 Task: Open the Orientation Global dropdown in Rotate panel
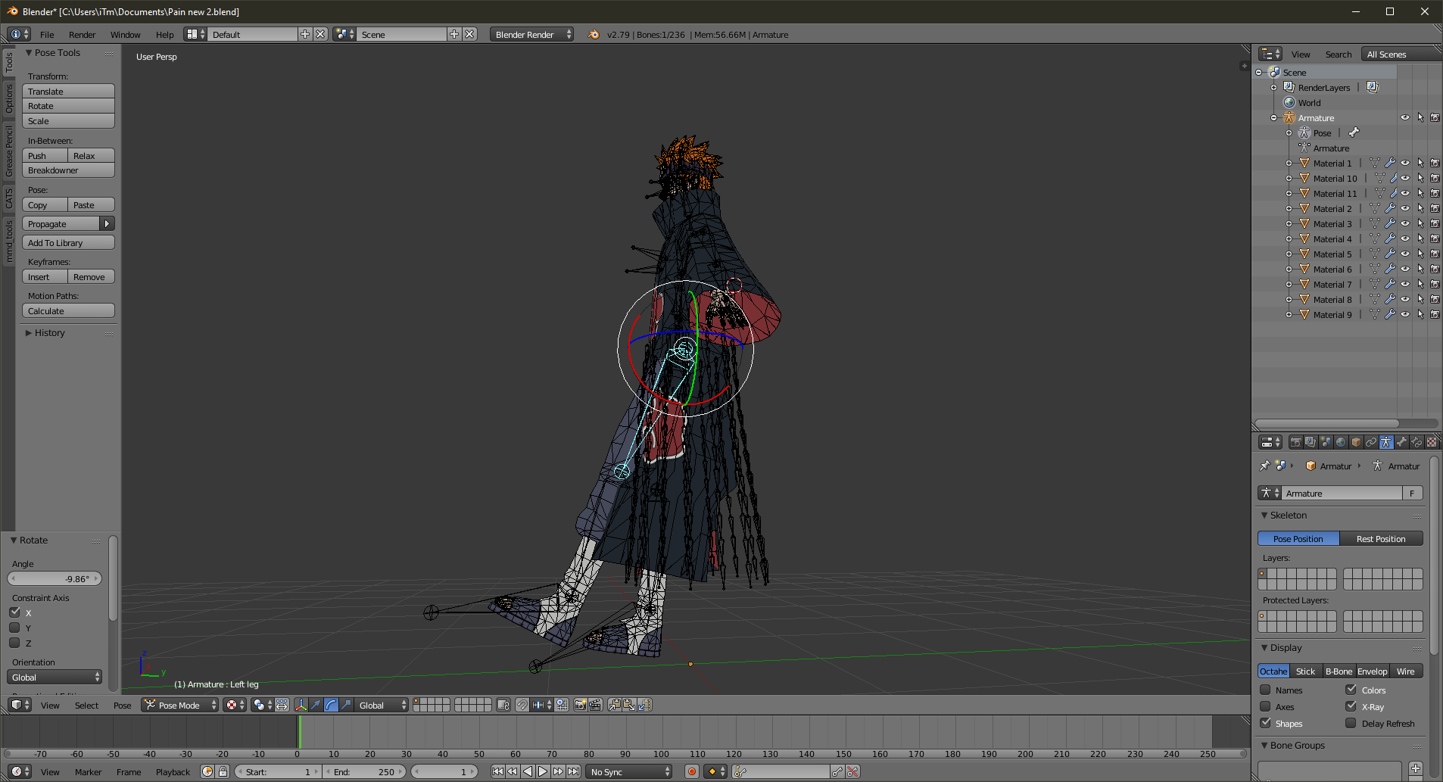pos(55,678)
